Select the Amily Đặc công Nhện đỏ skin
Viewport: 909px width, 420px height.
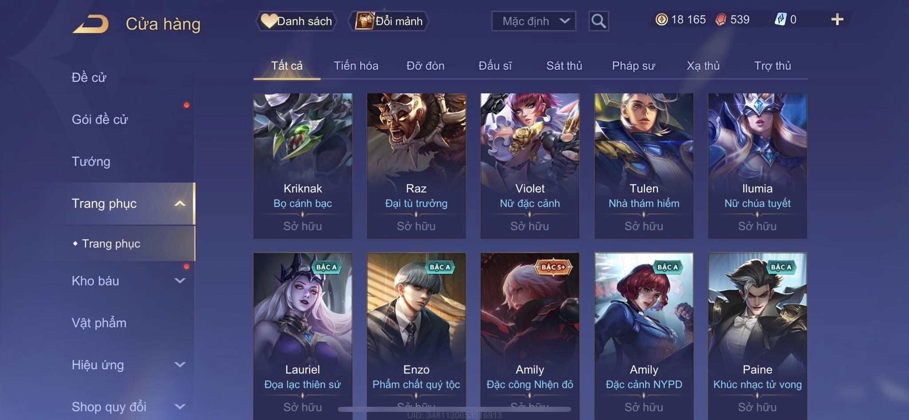click(x=530, y=333)
